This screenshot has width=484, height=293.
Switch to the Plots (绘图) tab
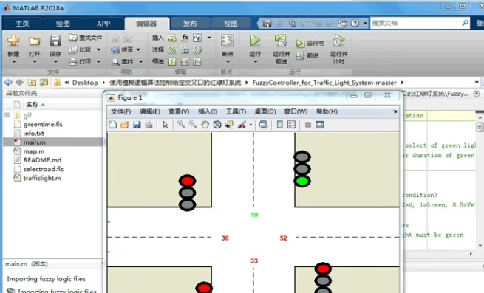click(x=63, y=24)
